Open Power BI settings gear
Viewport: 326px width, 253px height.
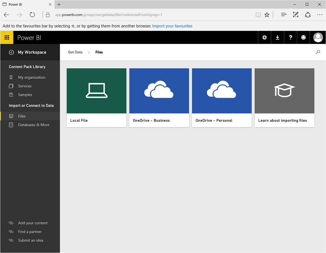pyautogui.click(x=264, y=37)
